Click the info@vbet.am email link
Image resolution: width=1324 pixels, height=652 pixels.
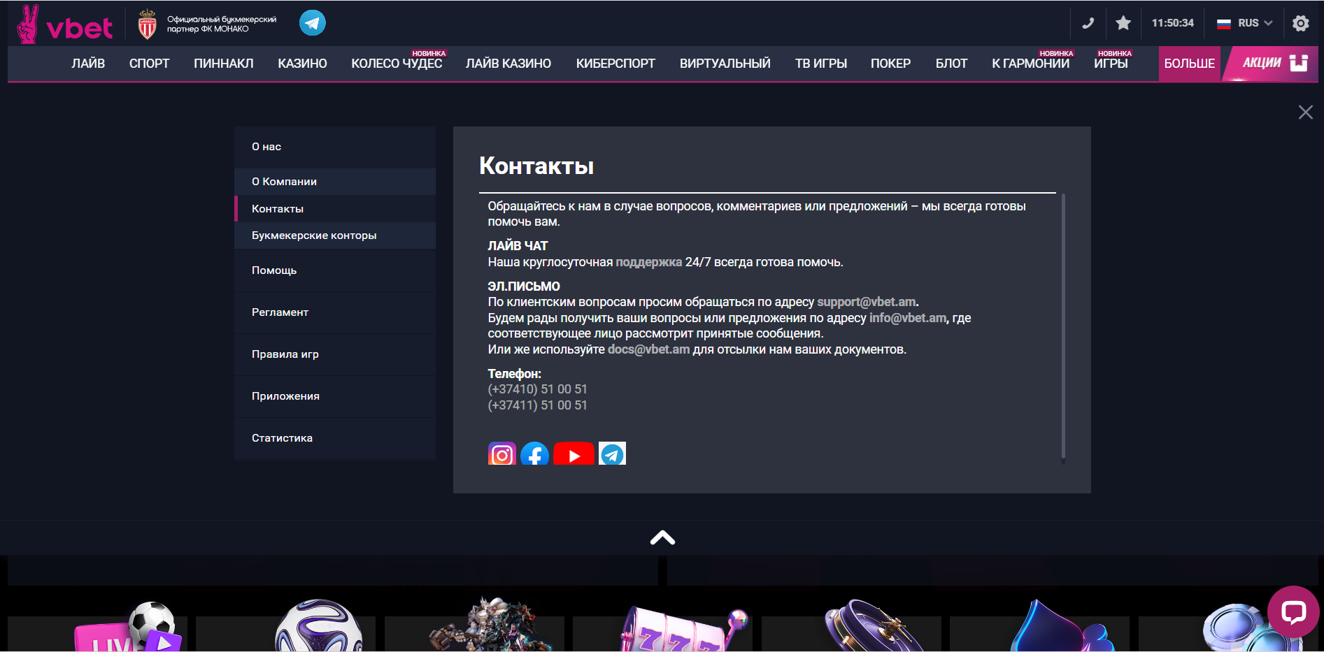(907, 318)
